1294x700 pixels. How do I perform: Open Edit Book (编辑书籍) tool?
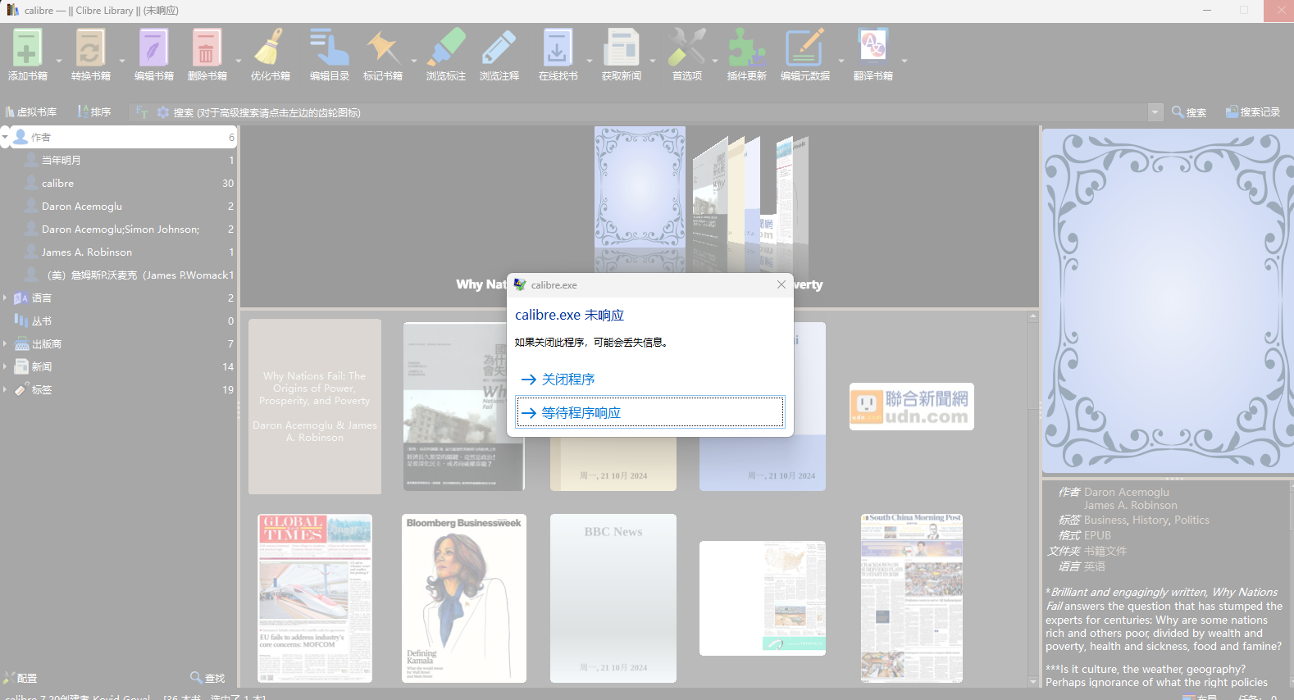click(153, 48)
